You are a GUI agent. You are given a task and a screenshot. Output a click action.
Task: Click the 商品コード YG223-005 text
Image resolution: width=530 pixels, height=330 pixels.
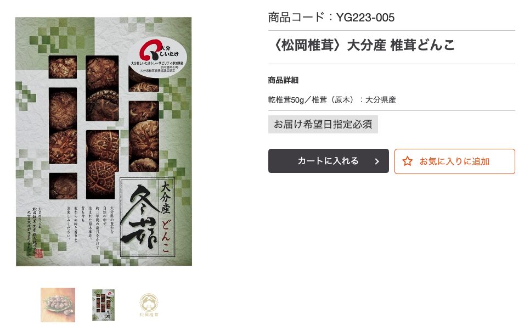coord(331,17)
